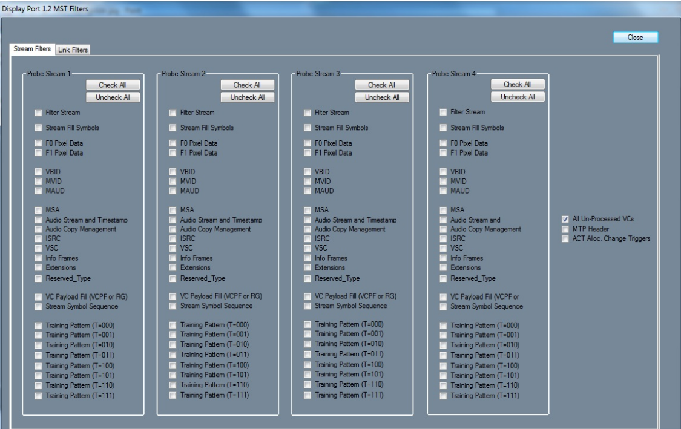
Task: Click Check All for Probe Stream 4
Action: (518, 84)
